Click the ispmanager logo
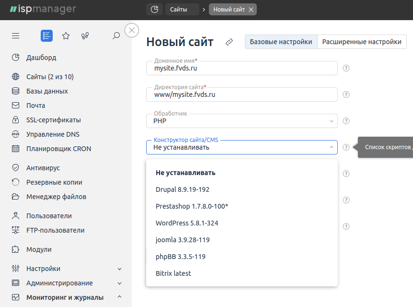Image resolution: width=413 pixels, height=307 pixels. (43, 9)
